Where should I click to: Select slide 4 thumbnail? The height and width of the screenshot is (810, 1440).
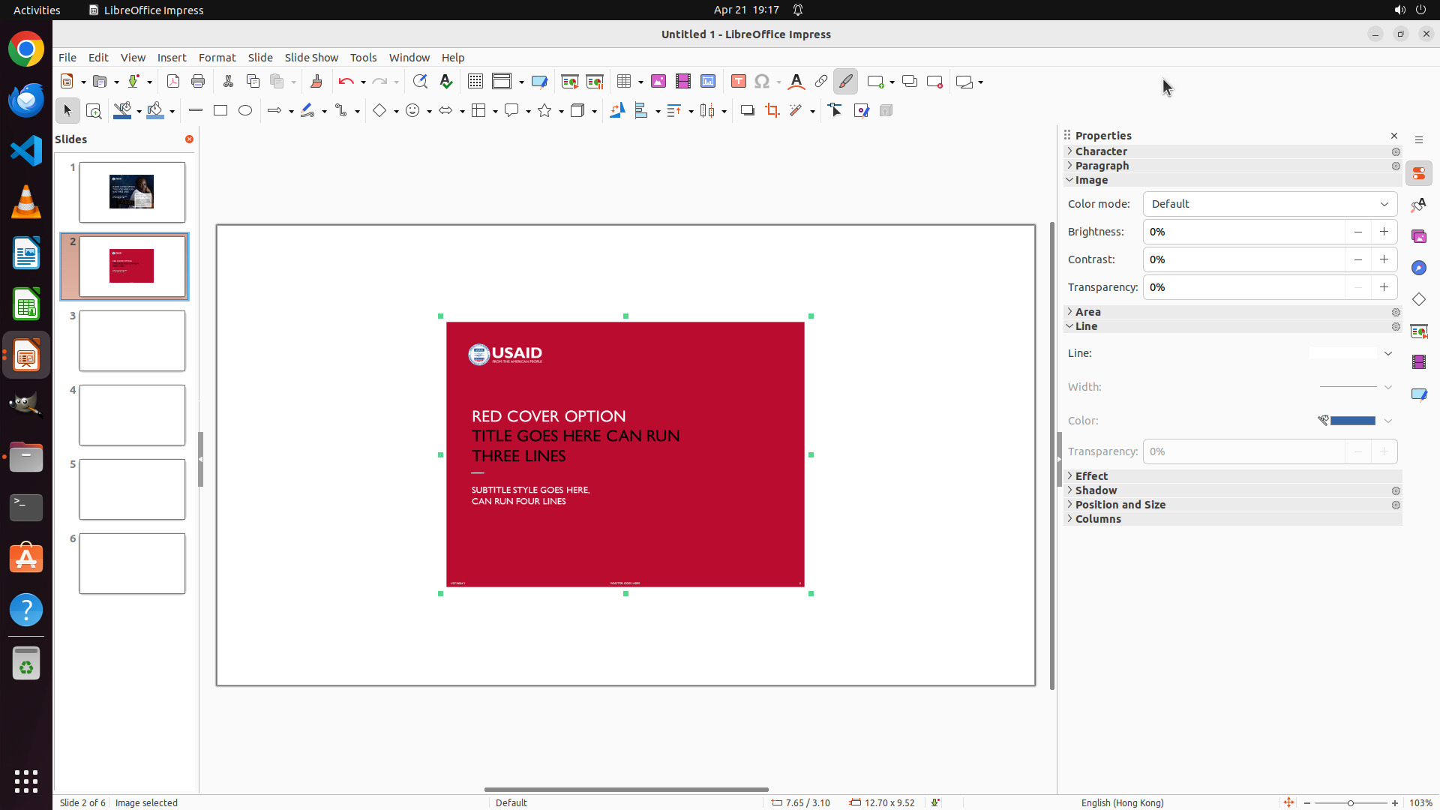click(x=132, y=415)
